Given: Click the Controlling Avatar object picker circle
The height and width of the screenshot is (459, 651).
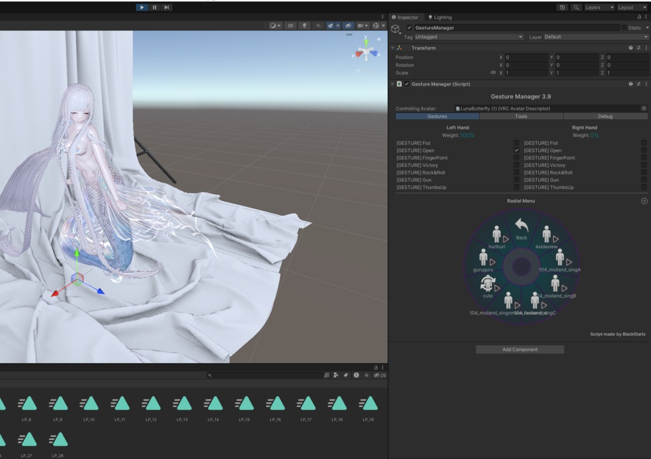Looking at the screenshot, I should click(x=644, y=109).
